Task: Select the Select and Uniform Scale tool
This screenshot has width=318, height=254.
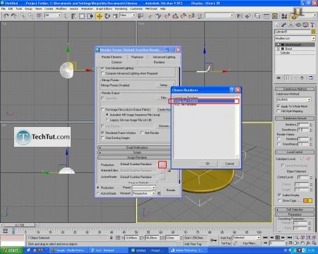Action: (x=115, y=16)
